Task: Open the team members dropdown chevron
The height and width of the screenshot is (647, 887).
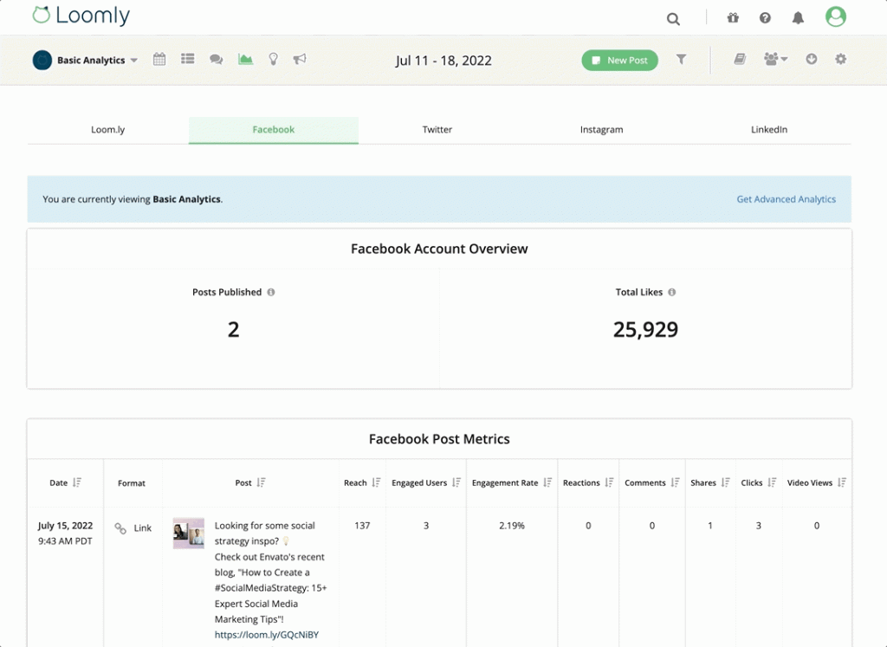Action: 785,59
